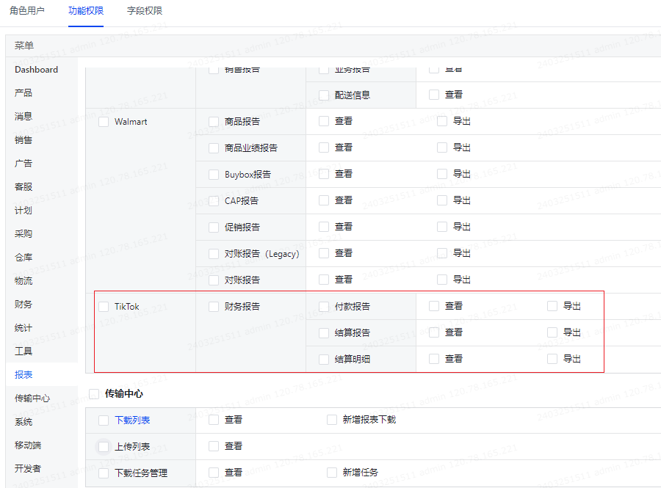Tick the TikTok 财务报告 checkbox

point(214,307)
